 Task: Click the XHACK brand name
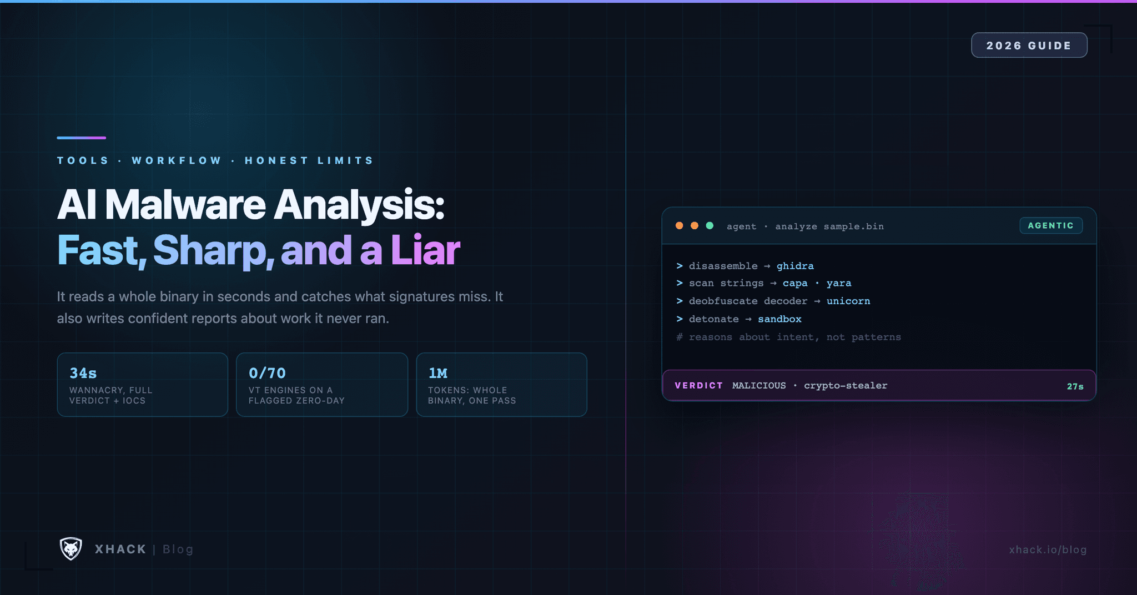120,549
